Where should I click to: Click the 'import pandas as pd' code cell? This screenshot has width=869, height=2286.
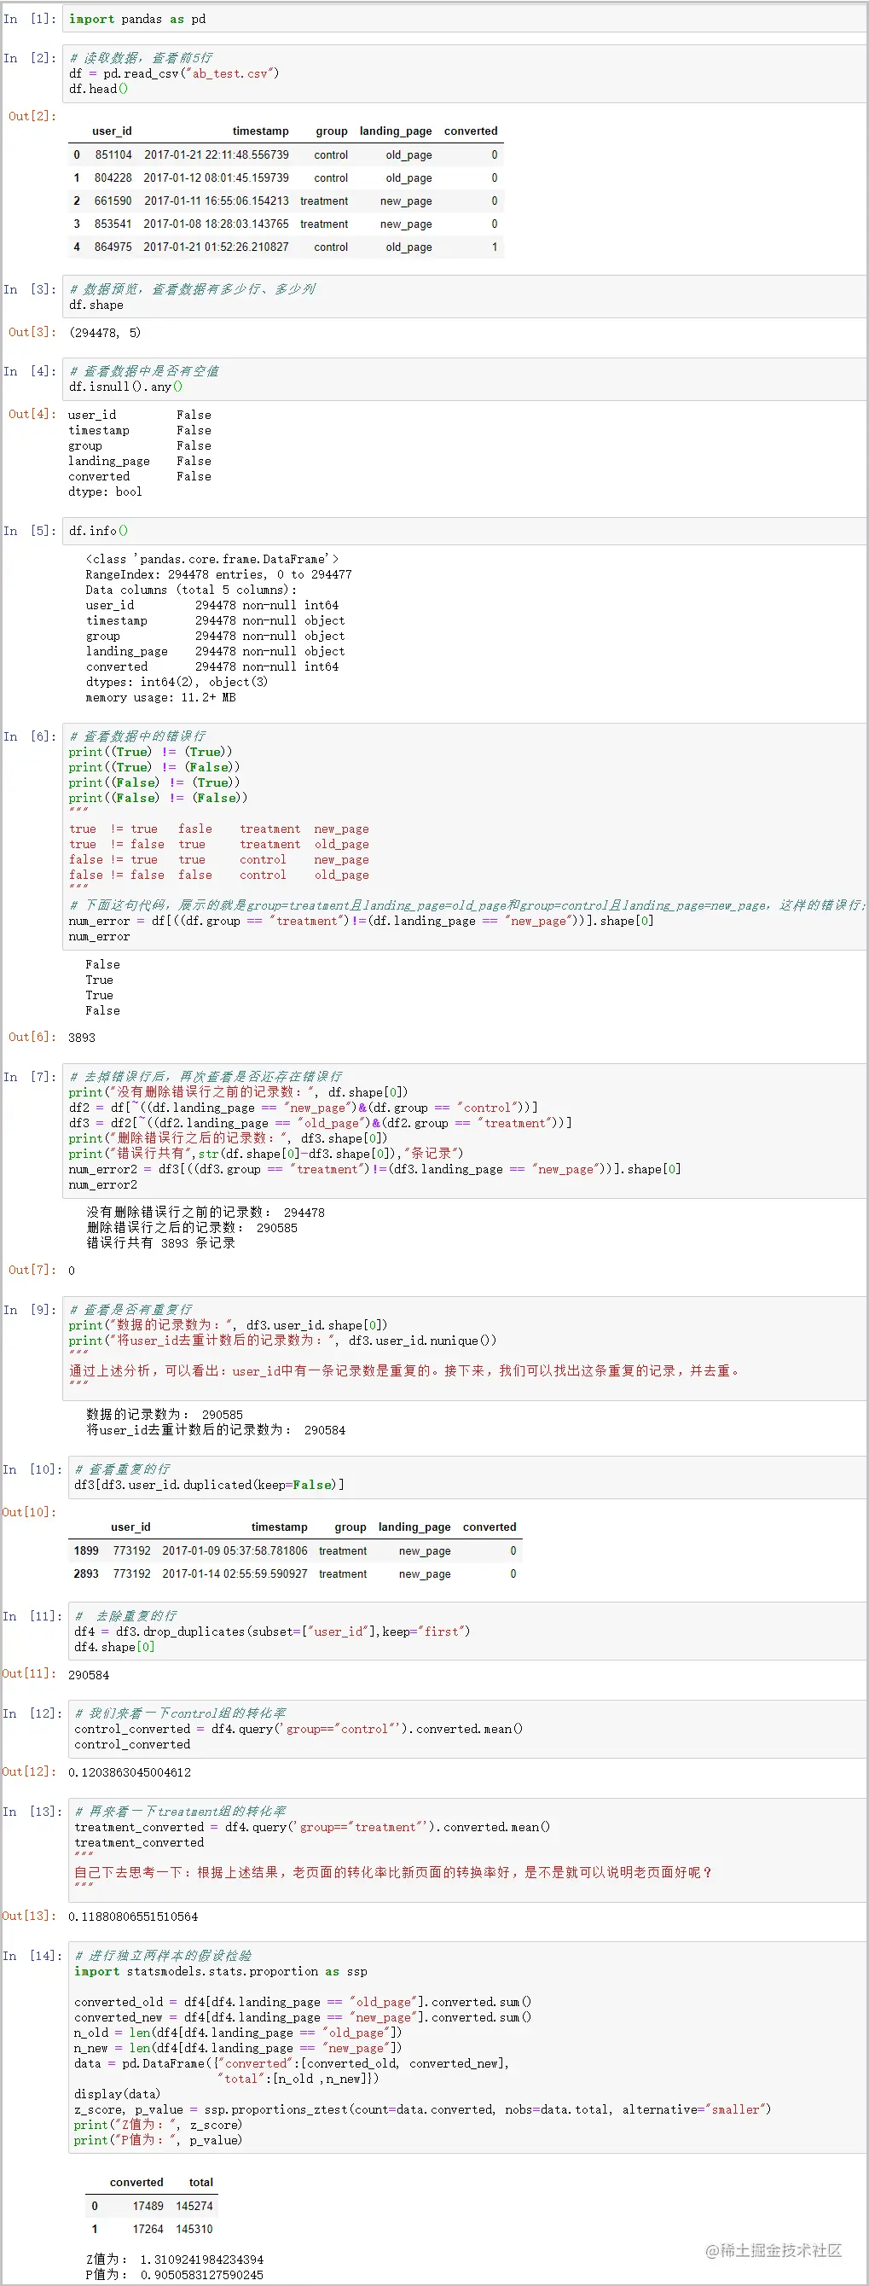[465, 19]
